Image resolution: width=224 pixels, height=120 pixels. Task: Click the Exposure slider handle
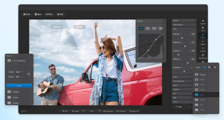[182, 38]
